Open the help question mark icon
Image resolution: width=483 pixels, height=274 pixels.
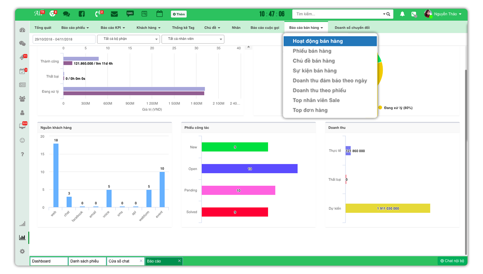coord(22,154)
